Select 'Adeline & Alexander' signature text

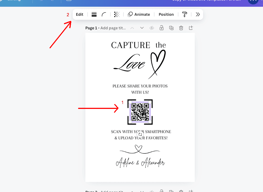pos(140,162)
